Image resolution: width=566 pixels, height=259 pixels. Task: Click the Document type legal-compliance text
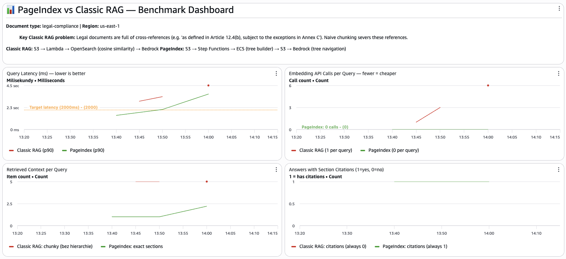[x=63, y=26]
